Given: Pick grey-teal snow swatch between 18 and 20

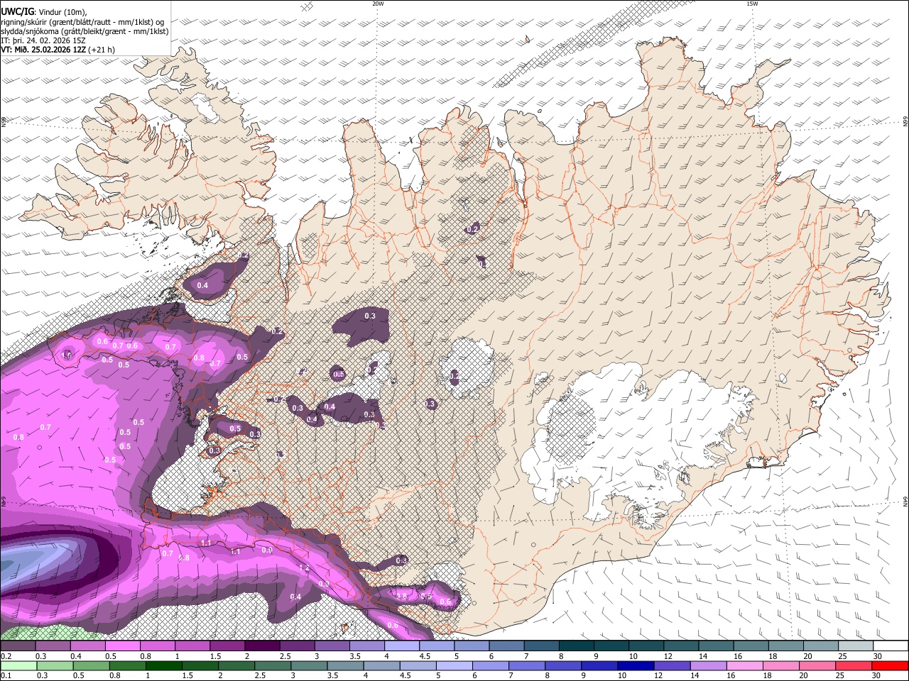Looking at the screenshot, I should click(x=786, y=646).
